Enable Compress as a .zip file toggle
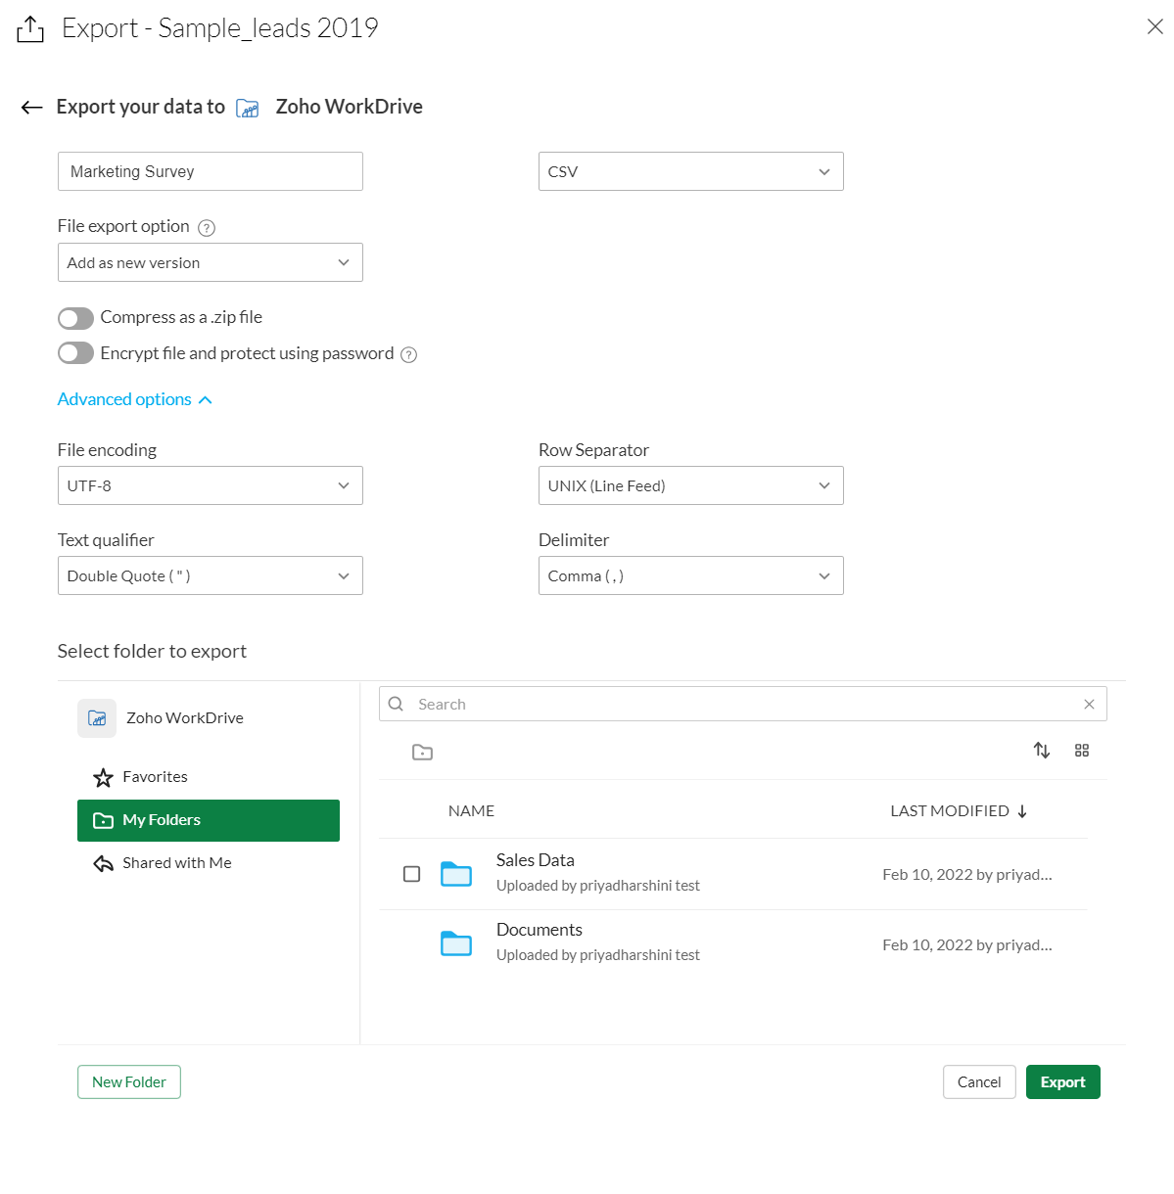The image size is (1174, 1194). pyautogui.click(x=75, y=318)
